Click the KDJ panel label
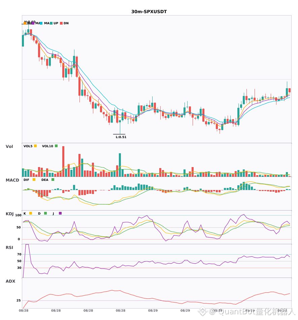 (9, 214)
